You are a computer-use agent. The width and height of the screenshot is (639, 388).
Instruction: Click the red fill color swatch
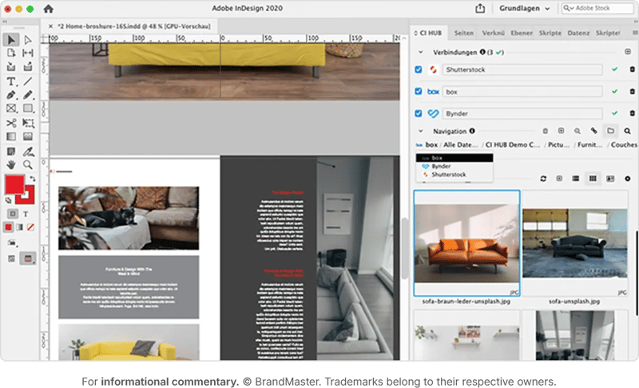14,184
